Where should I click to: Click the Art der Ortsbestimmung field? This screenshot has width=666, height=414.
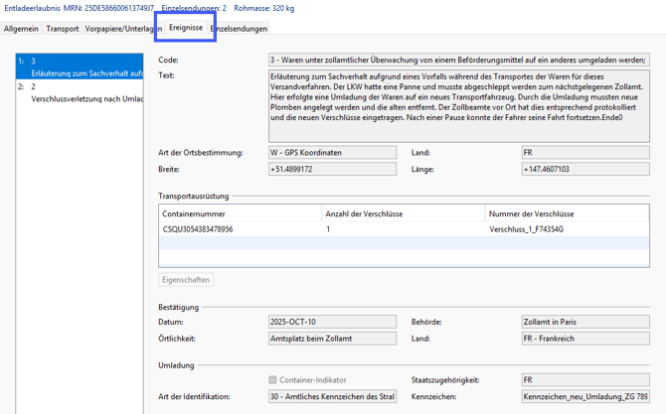pyautogui.click(x=332, y=153)
